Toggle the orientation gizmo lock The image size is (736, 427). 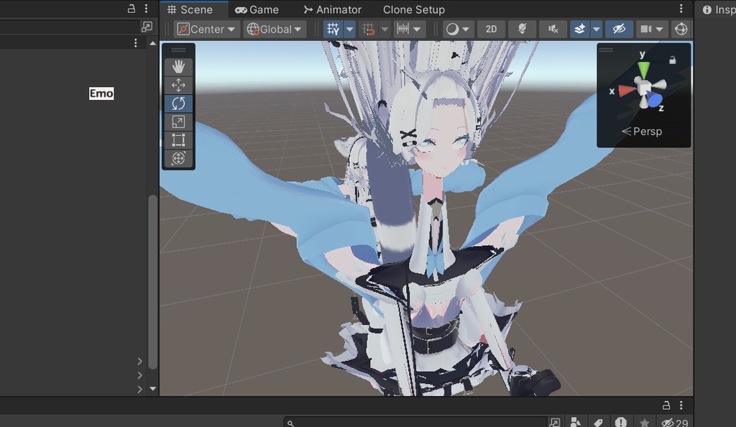(672, 60)
